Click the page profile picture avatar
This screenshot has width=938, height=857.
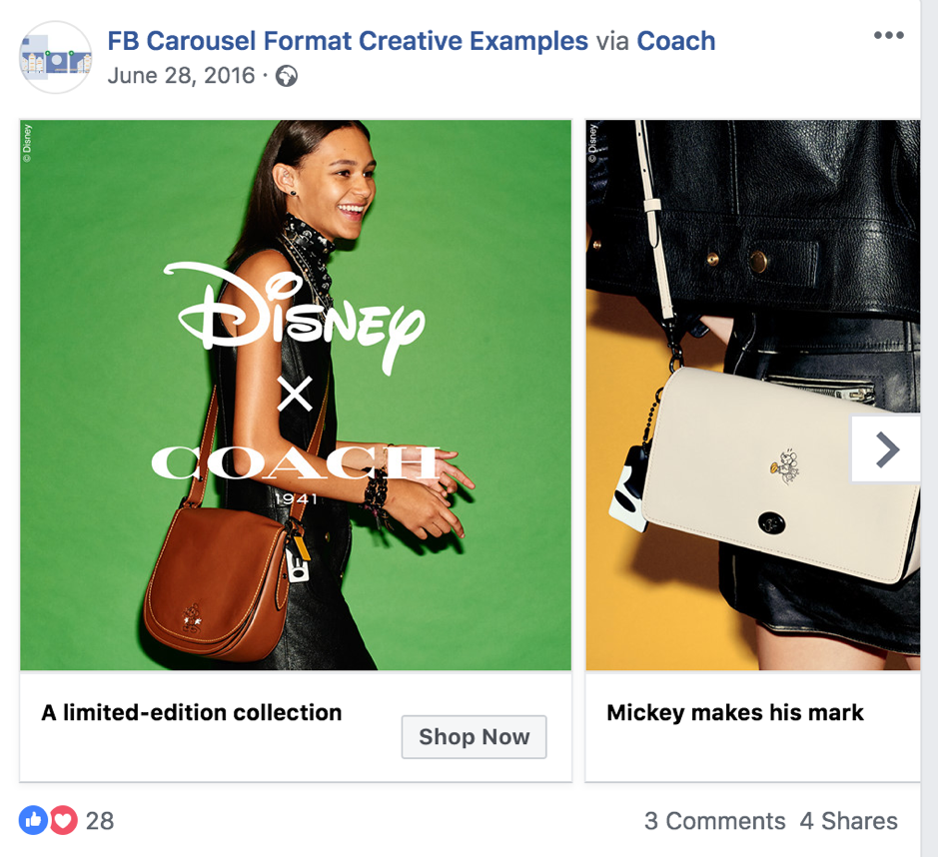coord(55,58)
